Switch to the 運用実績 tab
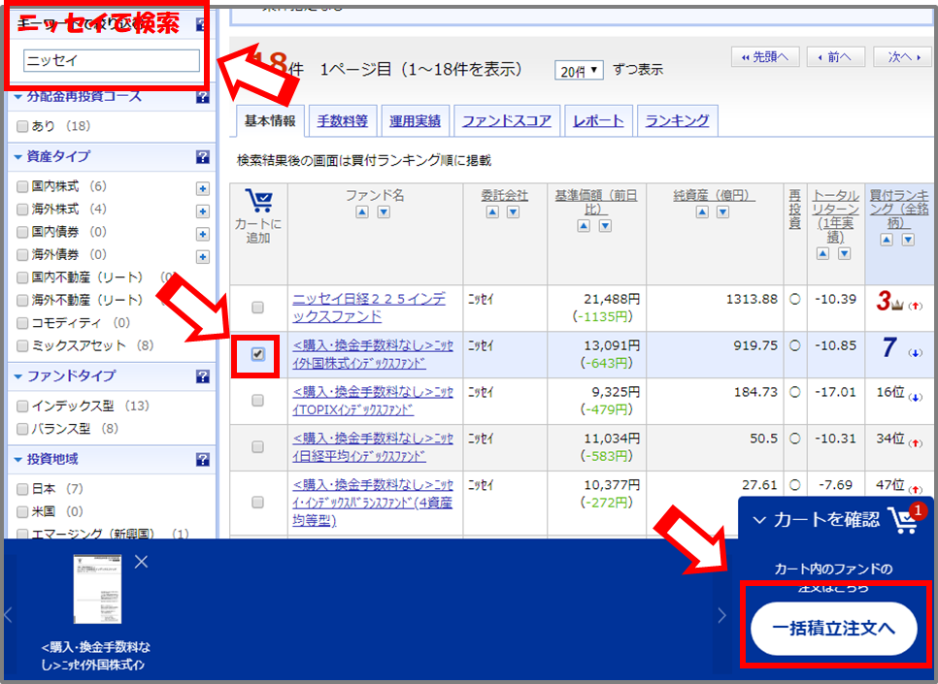The image size is (938, 684). (415, 120)
